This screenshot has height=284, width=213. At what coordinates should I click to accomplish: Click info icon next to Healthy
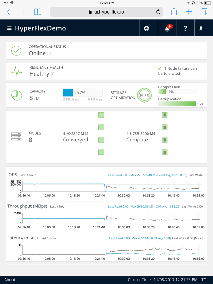(x=53, y=74)
